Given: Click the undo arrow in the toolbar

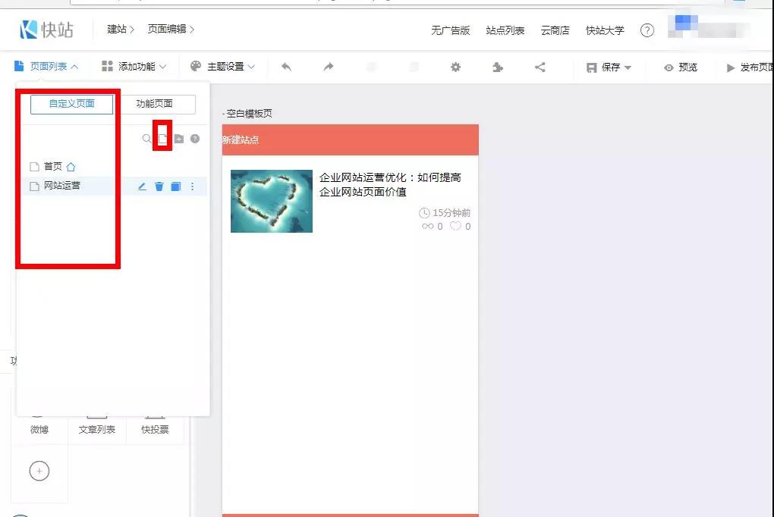Looking at the screenshot, I should tap(286, 67).
